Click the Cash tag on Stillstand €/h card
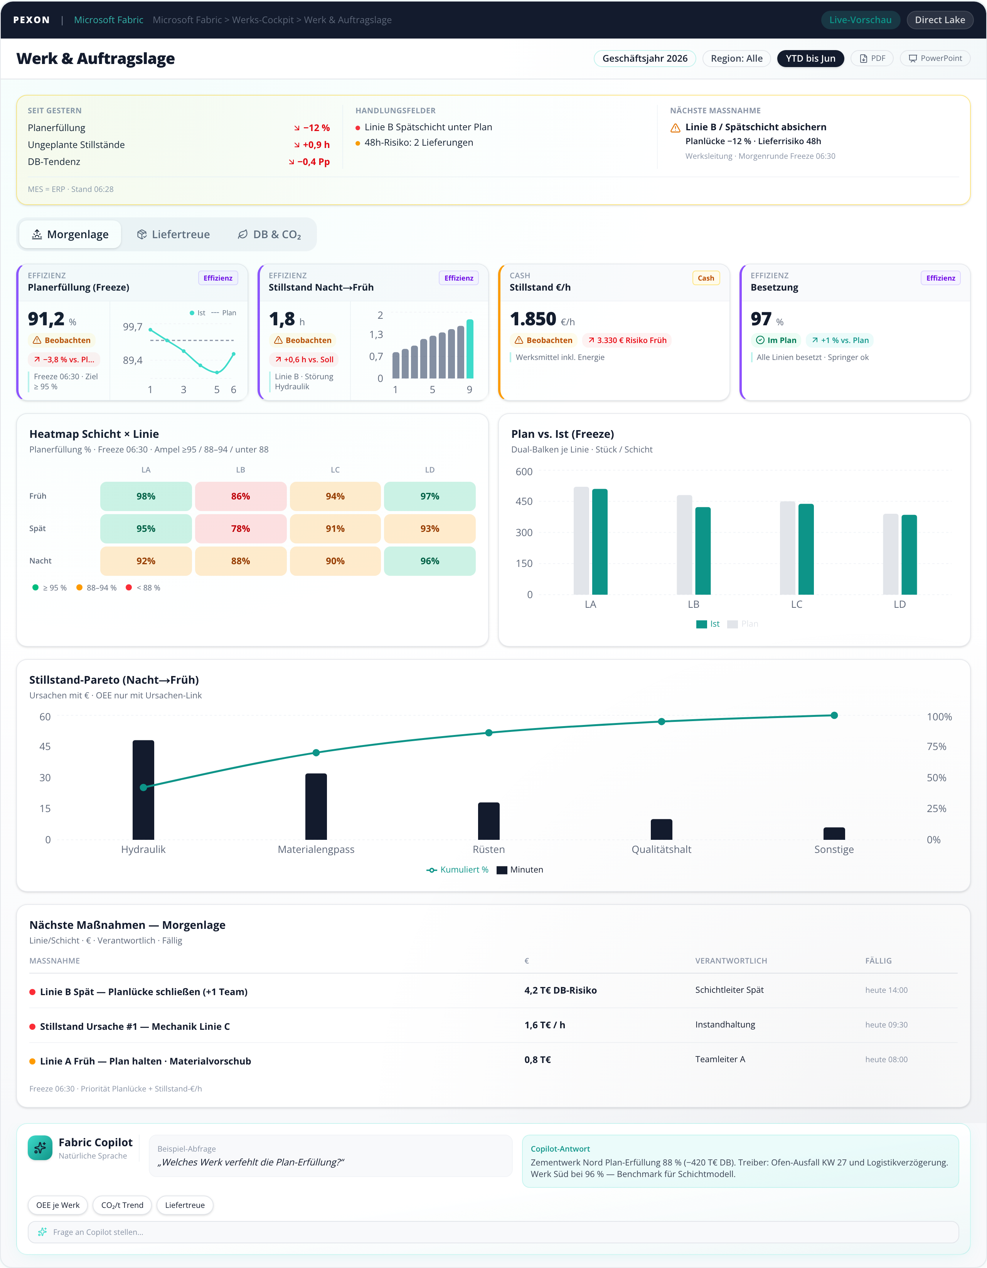The image size is (987, 1268). click(706, 278)
